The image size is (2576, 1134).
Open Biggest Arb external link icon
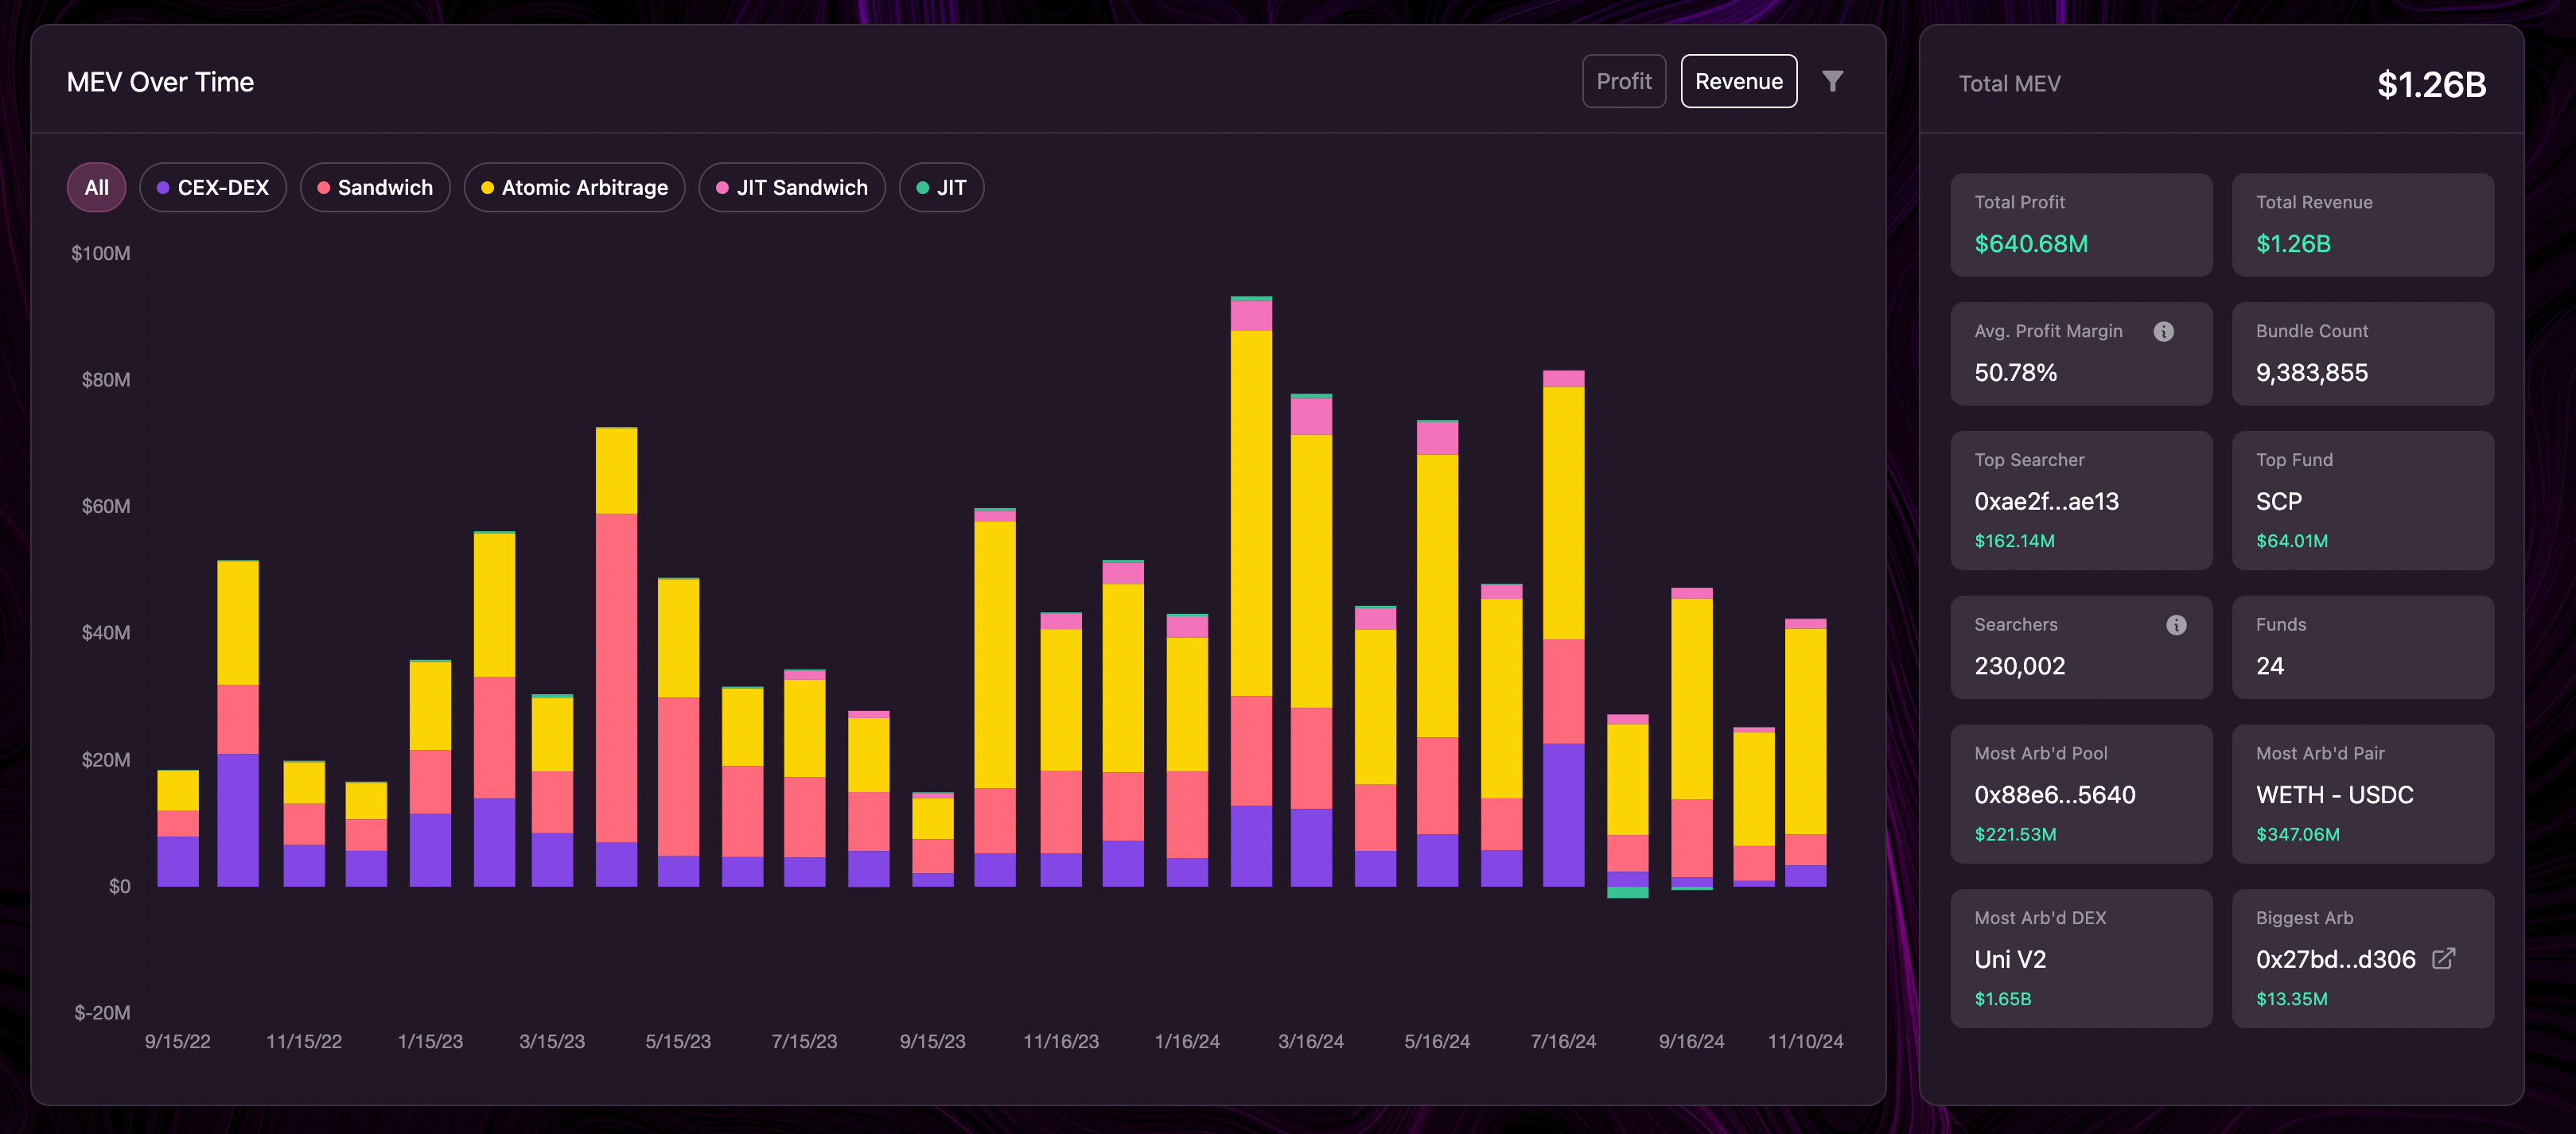tap(2443, 958)
